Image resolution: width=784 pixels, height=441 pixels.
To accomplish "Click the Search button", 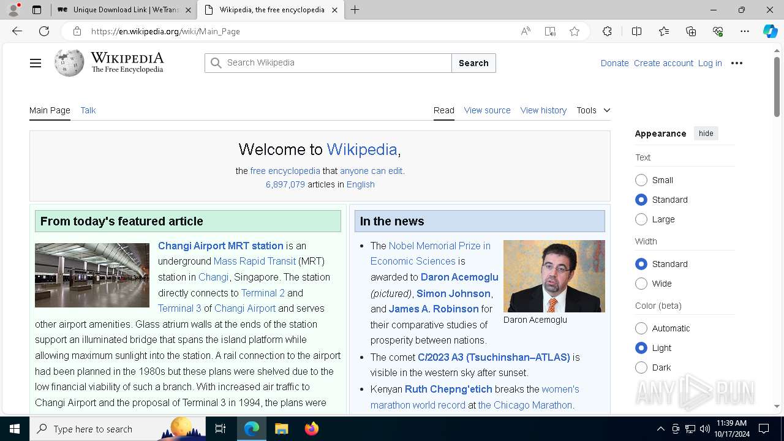I will pyautogui.click(x=473, y=63).
